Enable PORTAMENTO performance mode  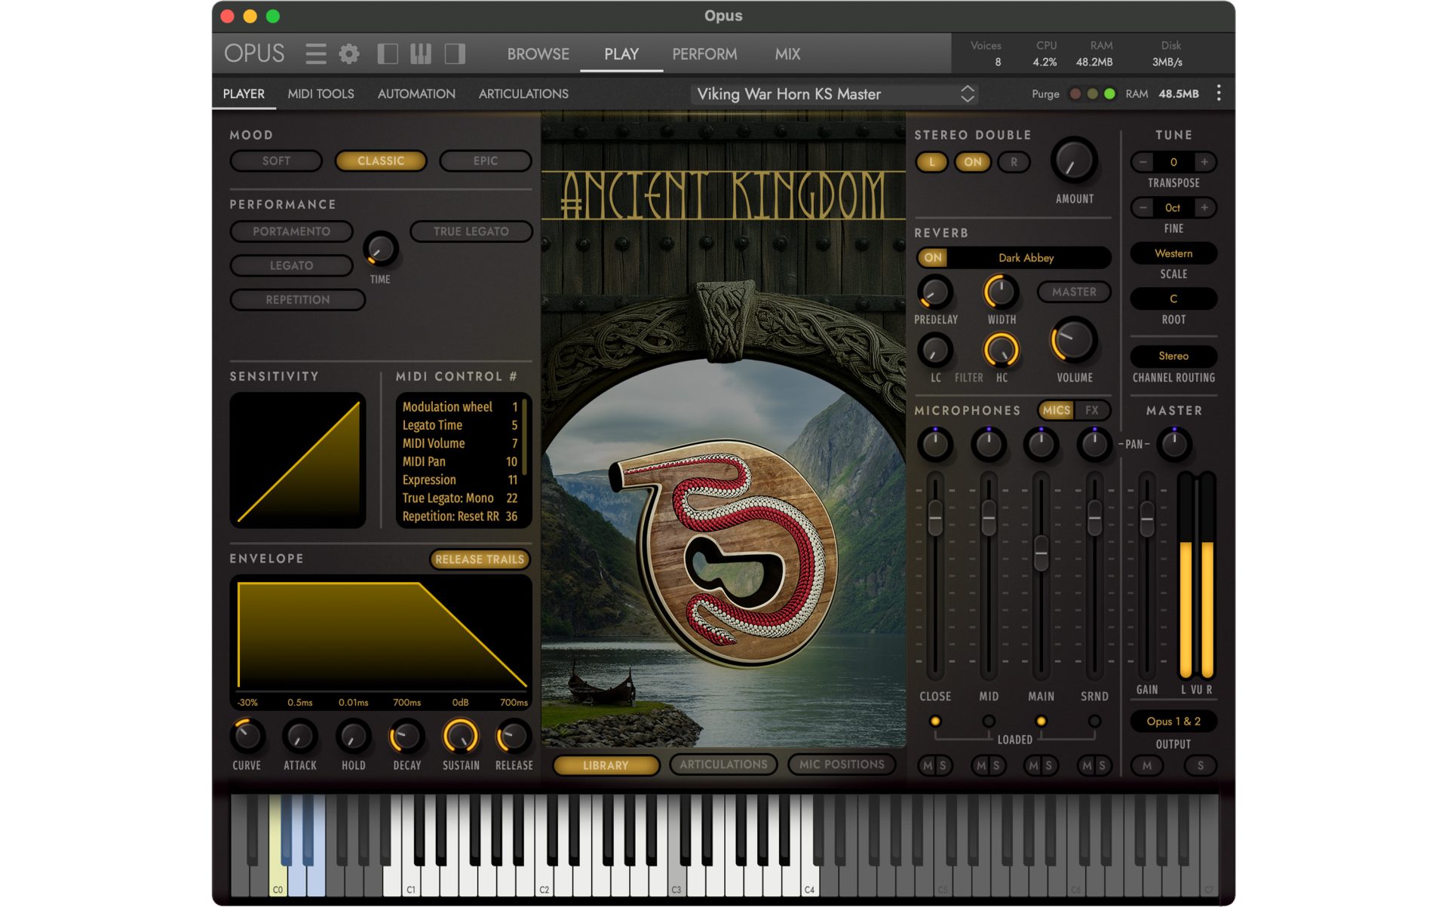291,231
